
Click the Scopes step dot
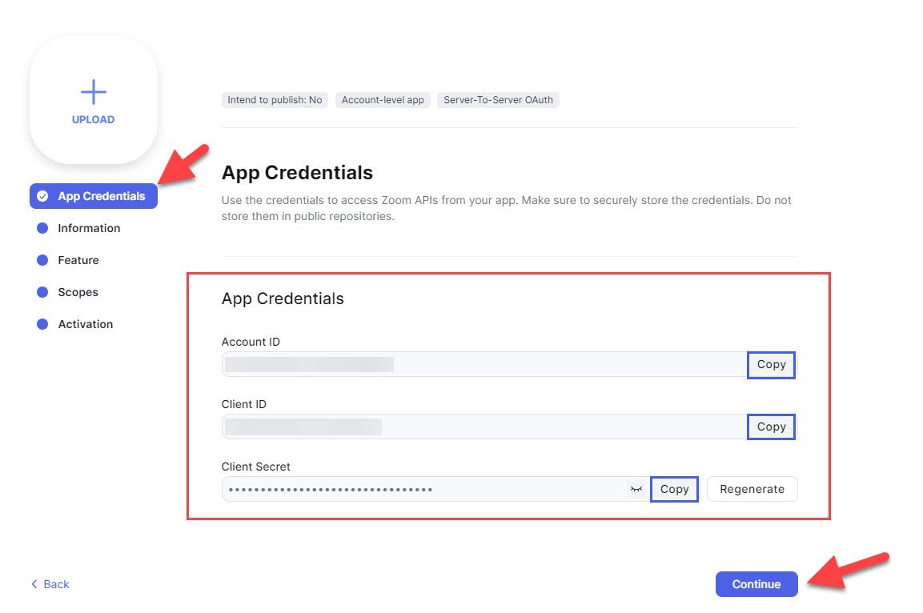pyautogui.click(x=42, y=292)
